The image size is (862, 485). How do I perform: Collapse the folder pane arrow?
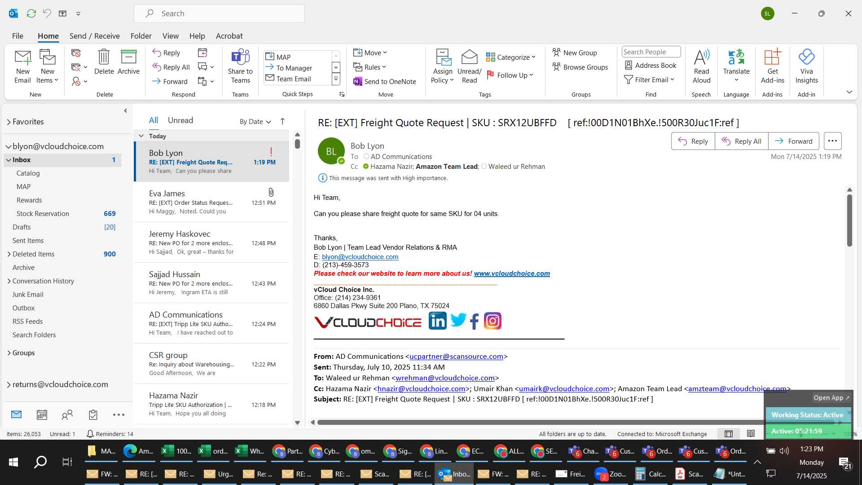pos(125,110)
